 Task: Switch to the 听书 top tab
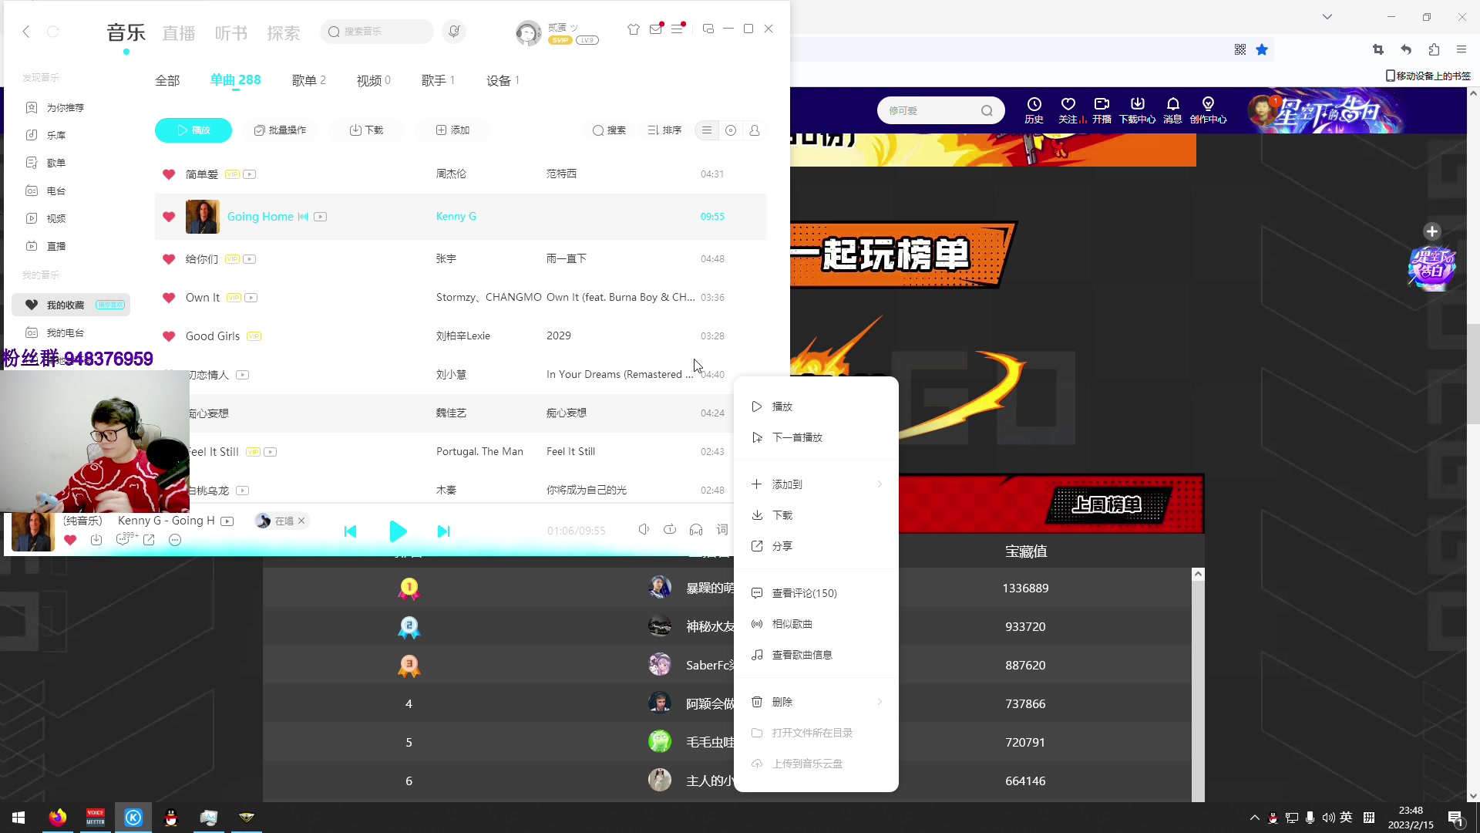coord(231,33)
